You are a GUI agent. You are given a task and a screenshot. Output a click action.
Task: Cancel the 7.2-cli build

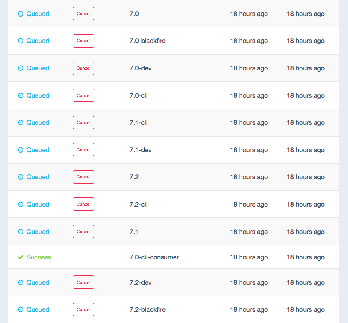point(83,204)
